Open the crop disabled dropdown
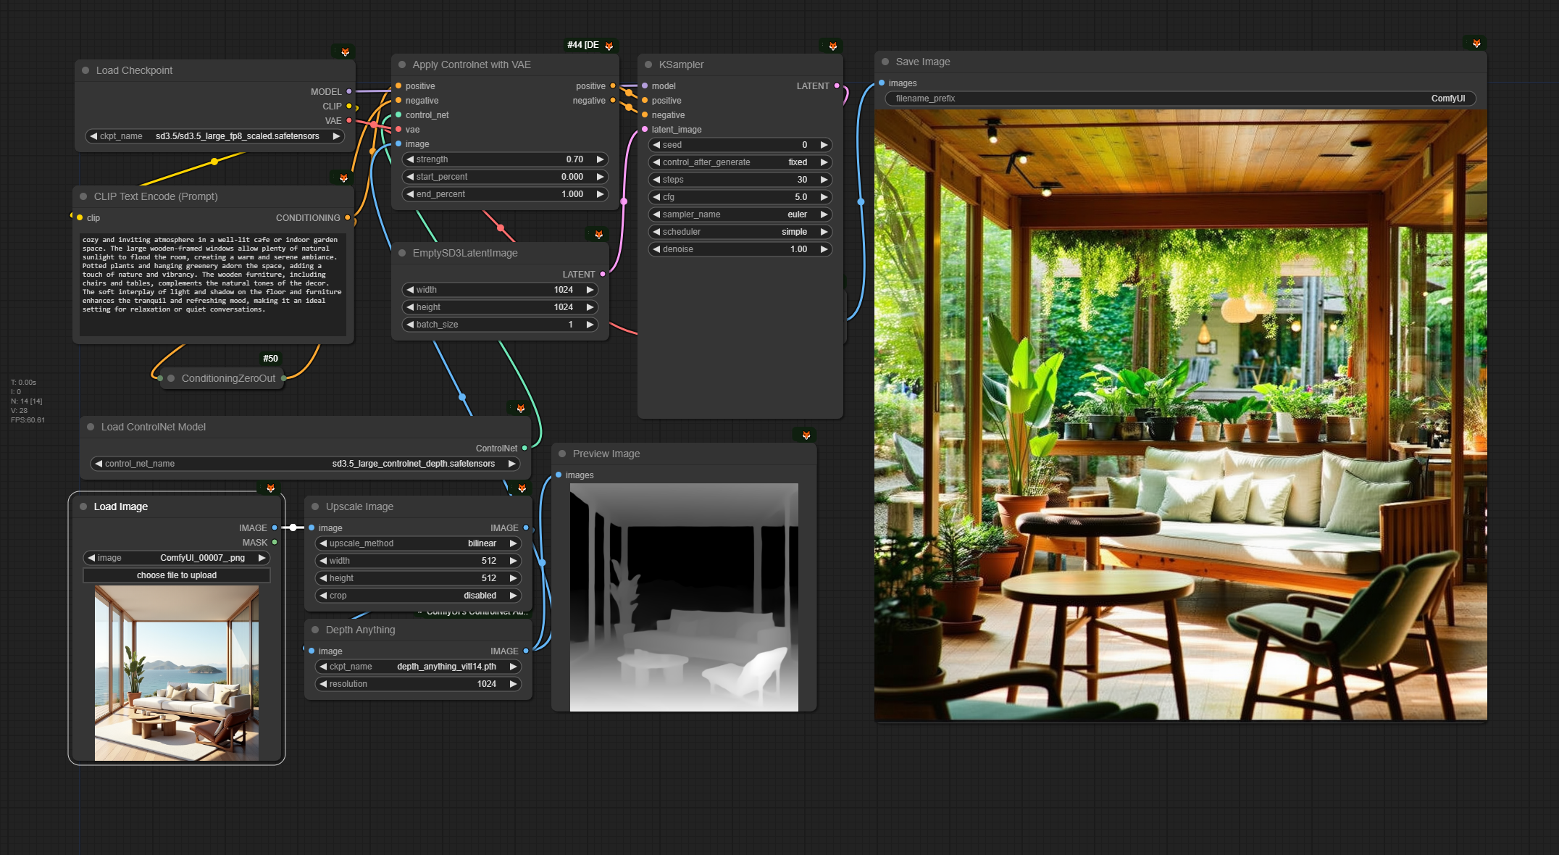Screen dimensions: 1559x855 coord(418,596)
